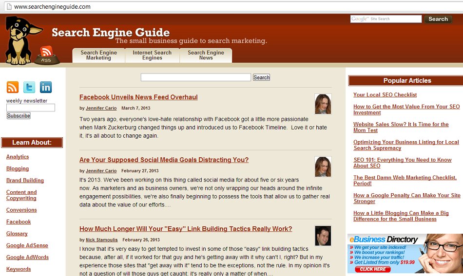Open the Facebook topic link in Learn About

click(x=19, y=221)
